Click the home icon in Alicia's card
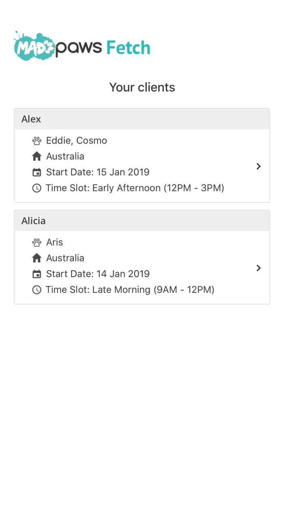Image resolution: width=284 pixels, height=506 pixels. 37,258
